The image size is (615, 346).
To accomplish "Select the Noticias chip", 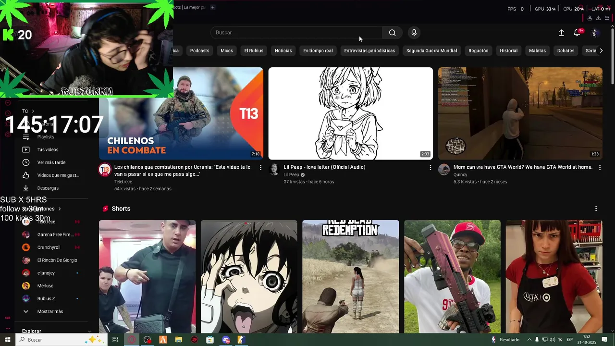I will pos(283,50).
